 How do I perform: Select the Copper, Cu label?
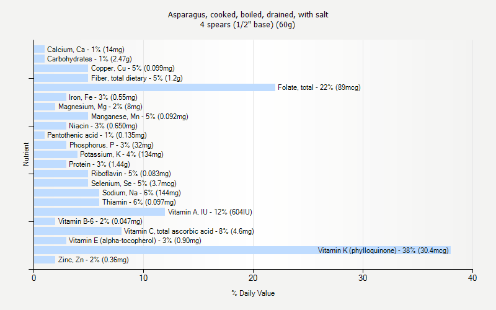132,68
